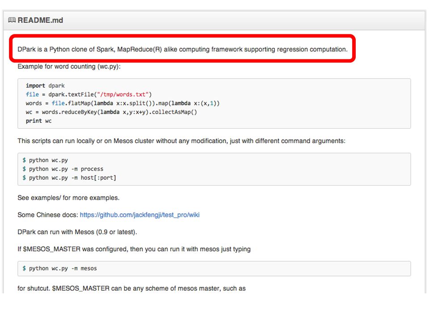Click the 'python wc.py -m host[:port]' line
The width and height of the screenshot is (429, 322).
(x=69, y=178)
